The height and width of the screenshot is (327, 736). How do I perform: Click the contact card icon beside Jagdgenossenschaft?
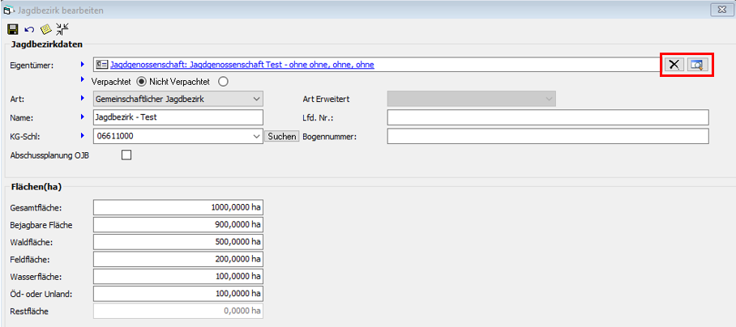pos(101,65)
